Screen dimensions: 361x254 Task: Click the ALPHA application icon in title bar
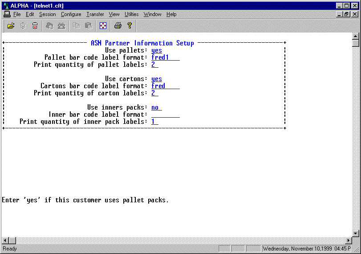6,5
